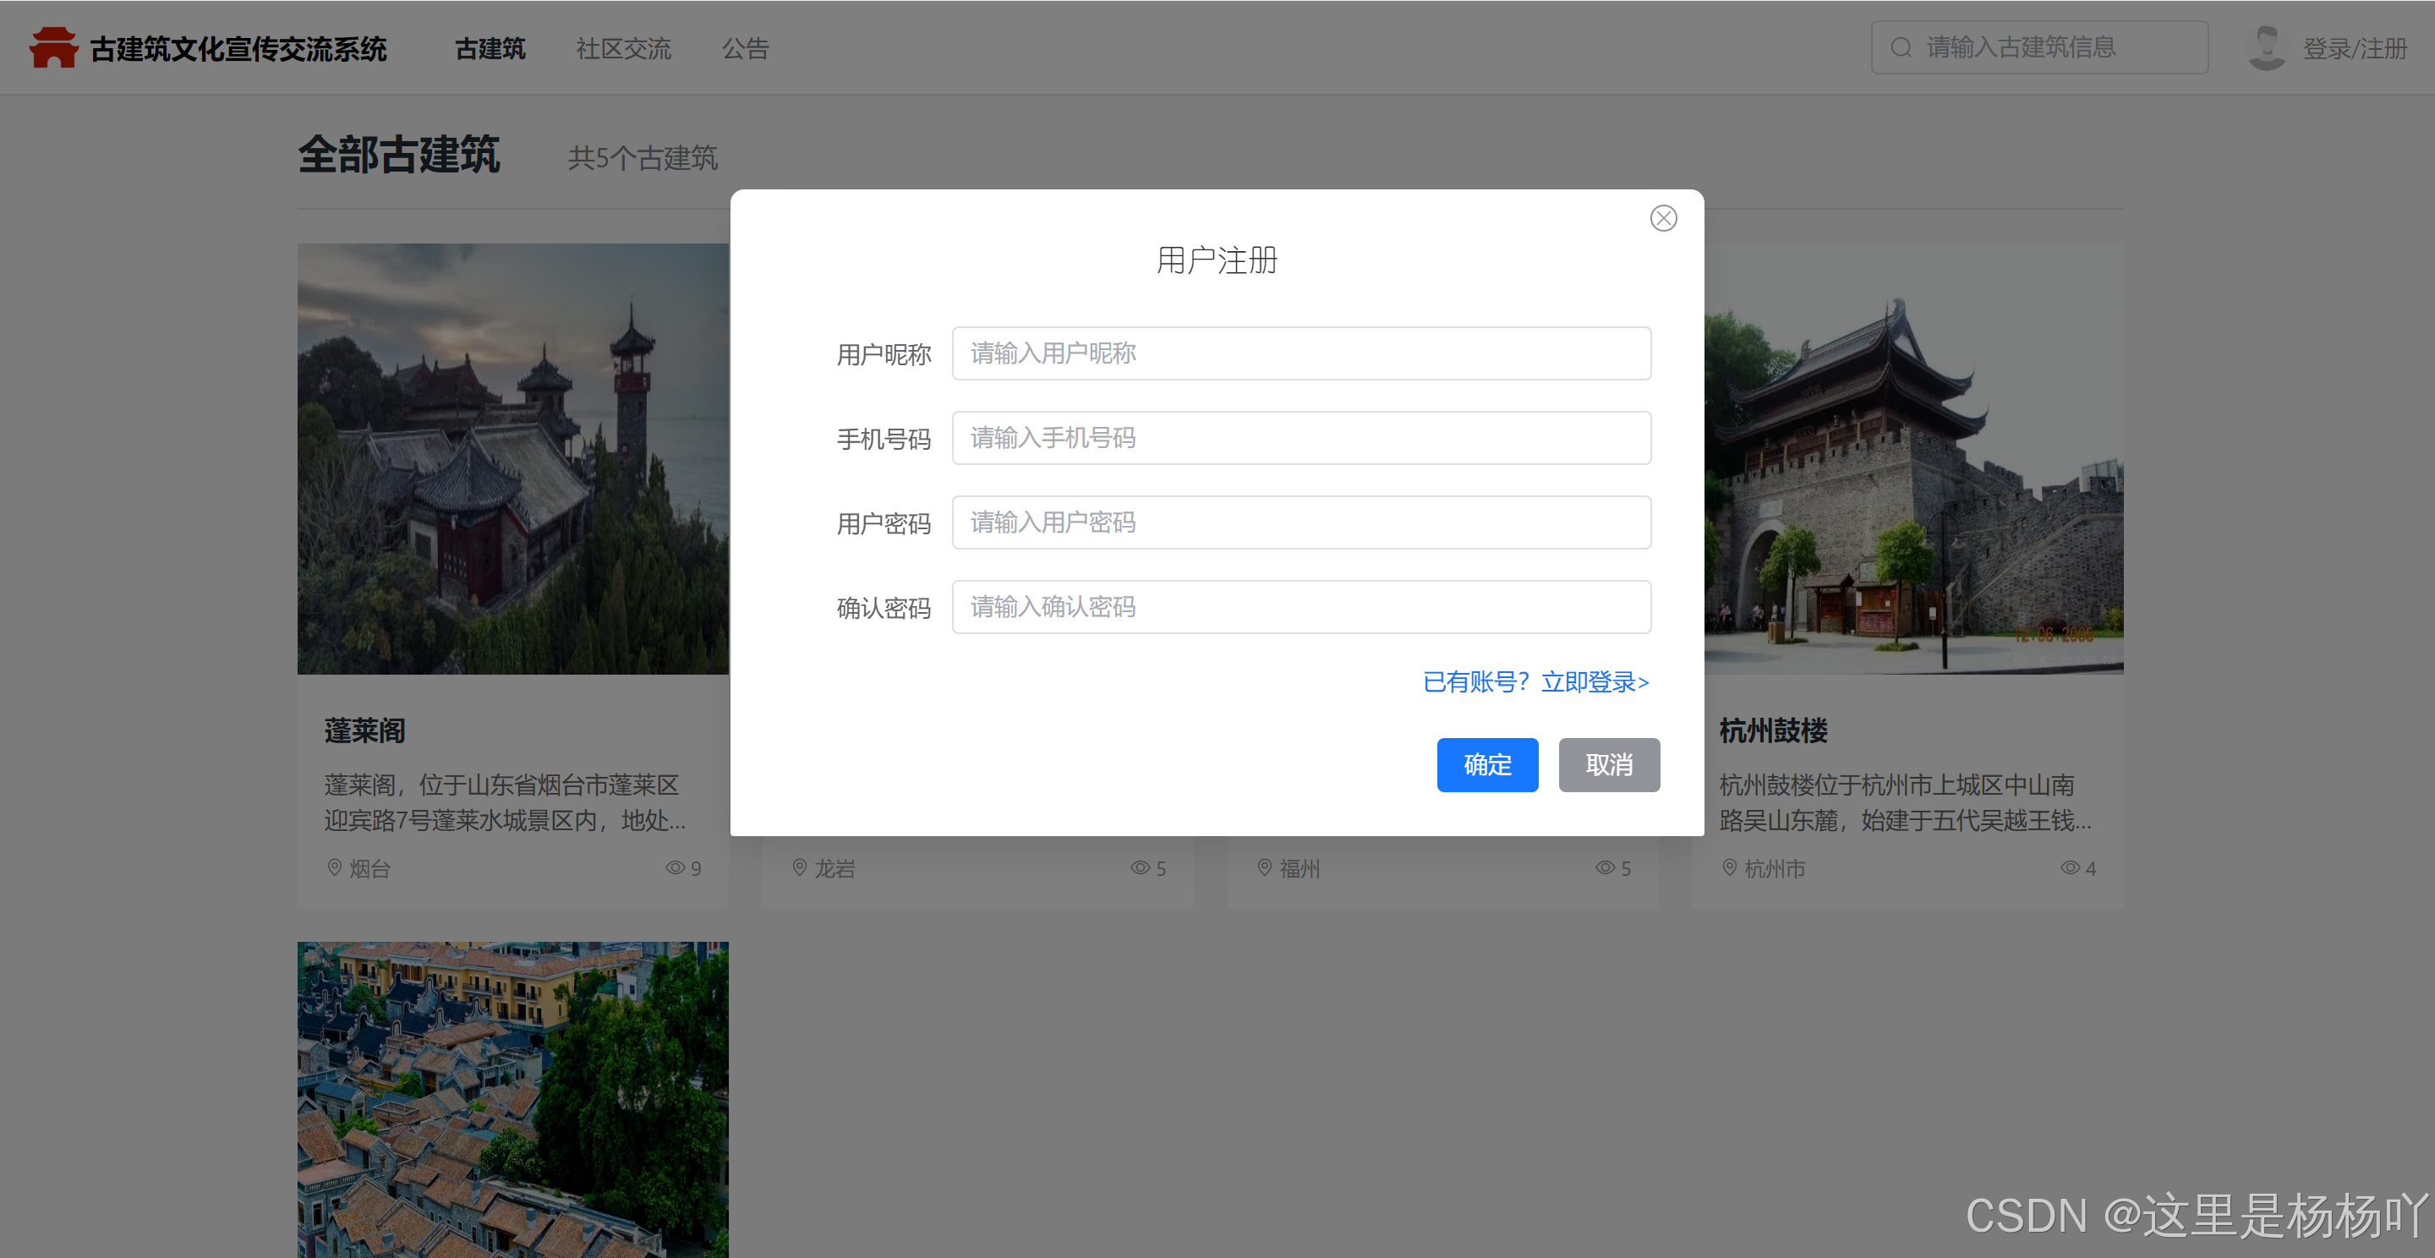Click location pin icon beside 杭州市

(x=1729, y=867)
